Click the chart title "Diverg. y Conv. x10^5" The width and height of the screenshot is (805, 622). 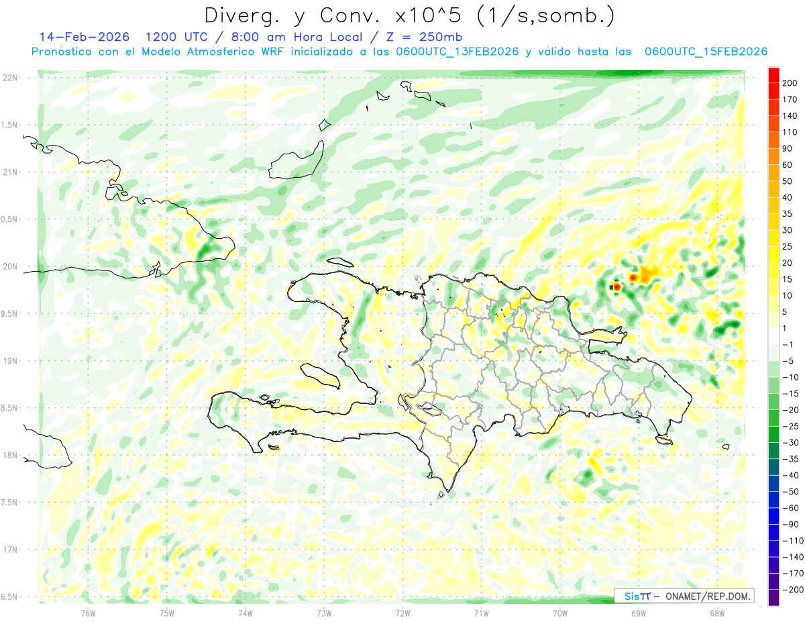tap(333, 16)
